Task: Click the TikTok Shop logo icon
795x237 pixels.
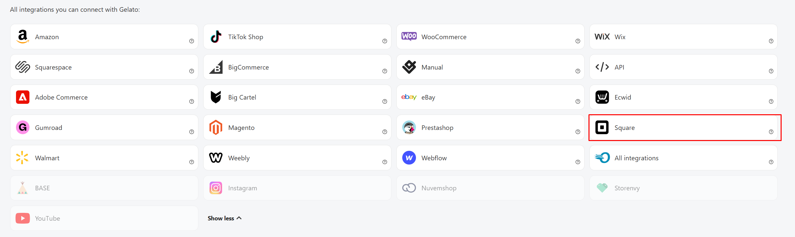Action: click(216, 37)
